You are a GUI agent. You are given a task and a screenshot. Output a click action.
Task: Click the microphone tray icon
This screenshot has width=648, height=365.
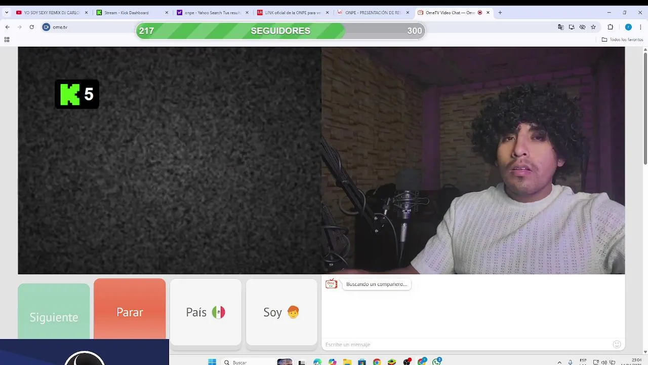[571, 362]
